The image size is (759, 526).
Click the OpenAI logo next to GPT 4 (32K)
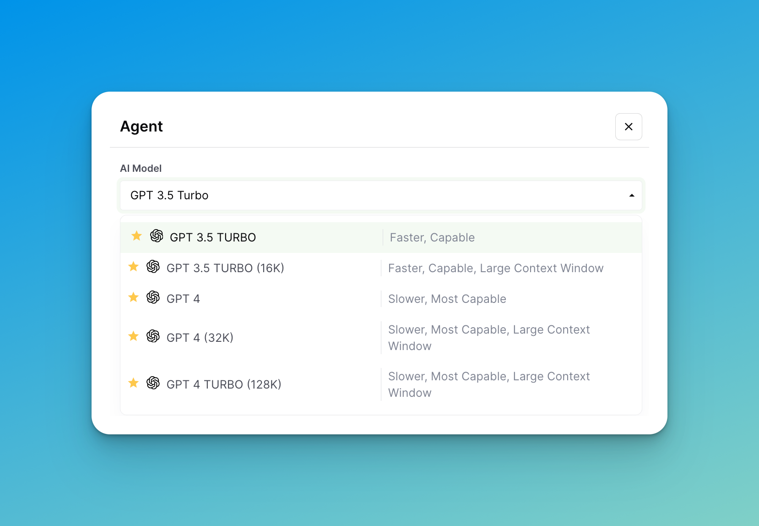point(153,336)
